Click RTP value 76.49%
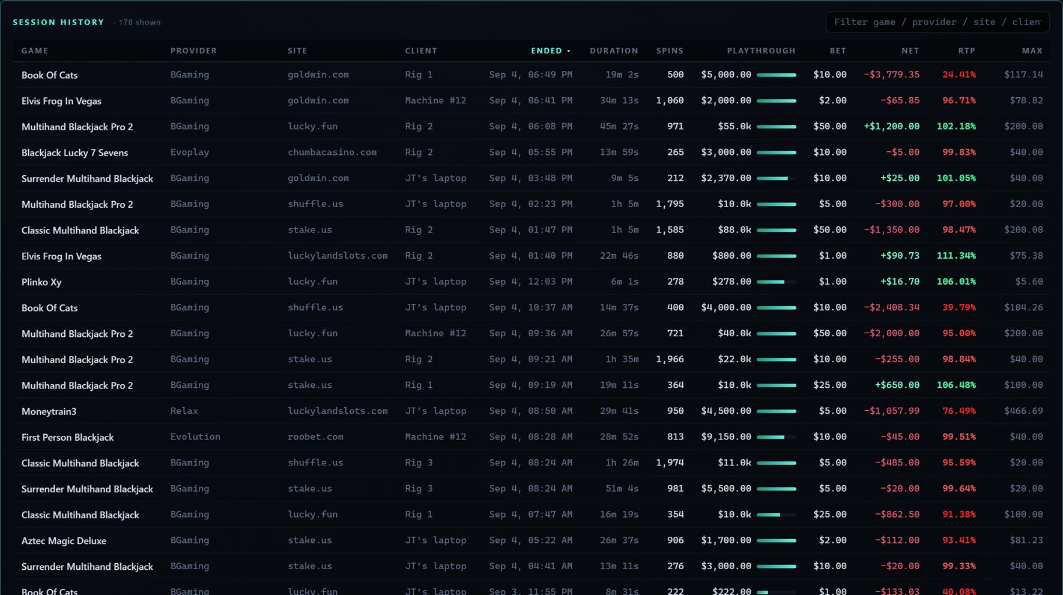This screenshot has width=1063, height=595. pyautogui.click(x=959, y=411)
